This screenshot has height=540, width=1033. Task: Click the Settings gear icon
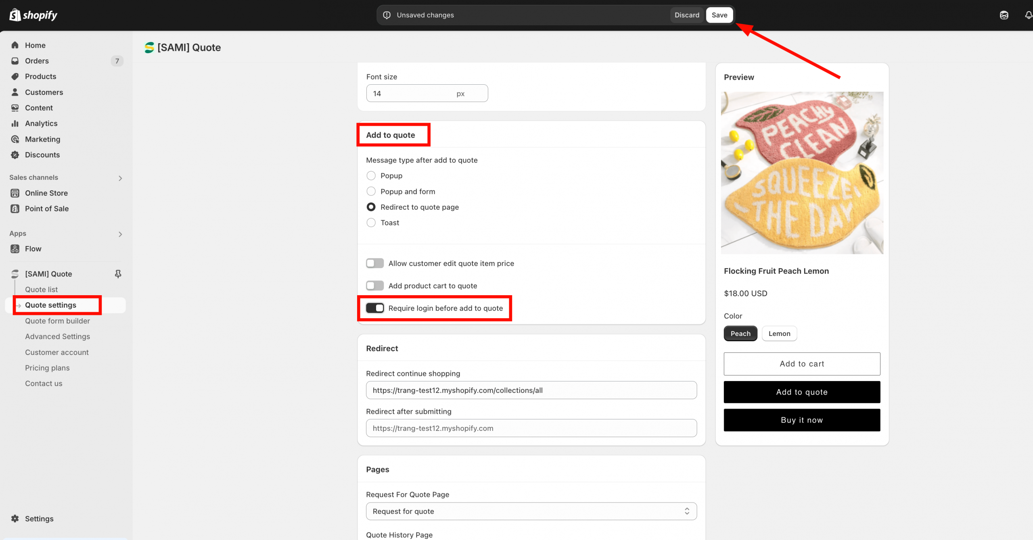click(15, 519)
